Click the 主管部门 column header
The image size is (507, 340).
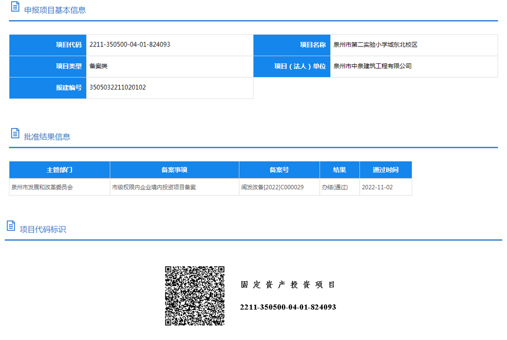(60, 170)
